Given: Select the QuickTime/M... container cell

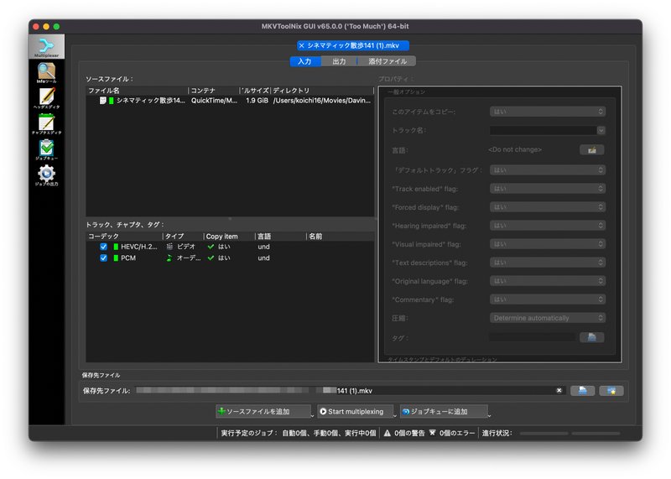Looking at the screenshot, I should pyautogui.click(x=214, y=101).
